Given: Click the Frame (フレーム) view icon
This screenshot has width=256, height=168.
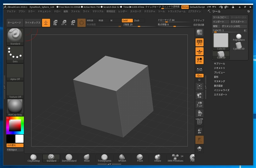Looking at the screenshot, I should click(x=199, y=86).
